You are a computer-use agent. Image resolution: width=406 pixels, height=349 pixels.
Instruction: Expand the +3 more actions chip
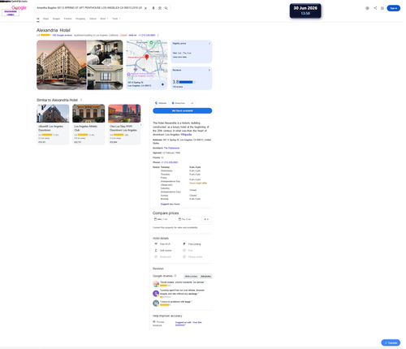[x=192, y=103]
